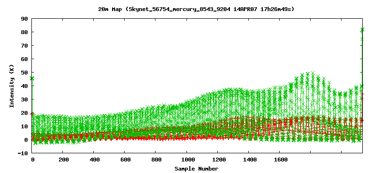Select the 20 tick label on y-axis
371x173 pixels.
point(24,113)
